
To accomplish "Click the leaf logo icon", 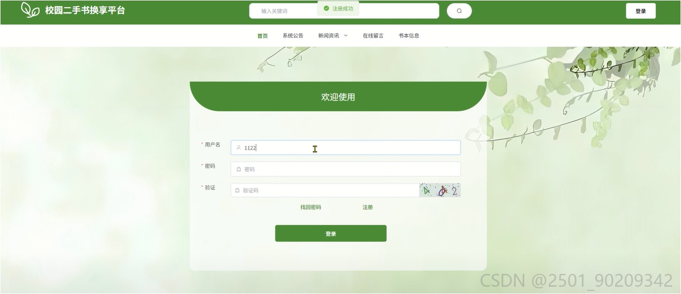I will click(x=30, y=10).
